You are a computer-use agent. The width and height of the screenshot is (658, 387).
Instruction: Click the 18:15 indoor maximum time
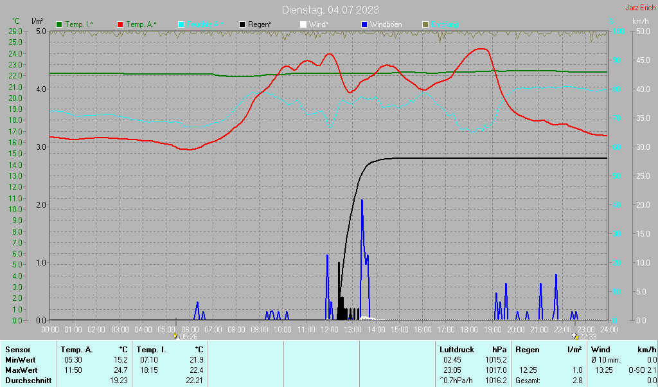149,371
